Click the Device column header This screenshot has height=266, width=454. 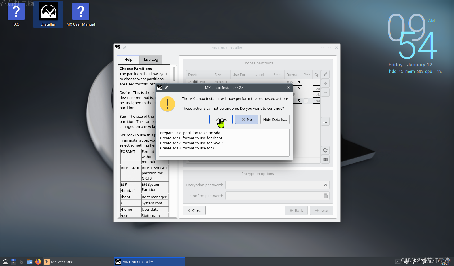200,75
